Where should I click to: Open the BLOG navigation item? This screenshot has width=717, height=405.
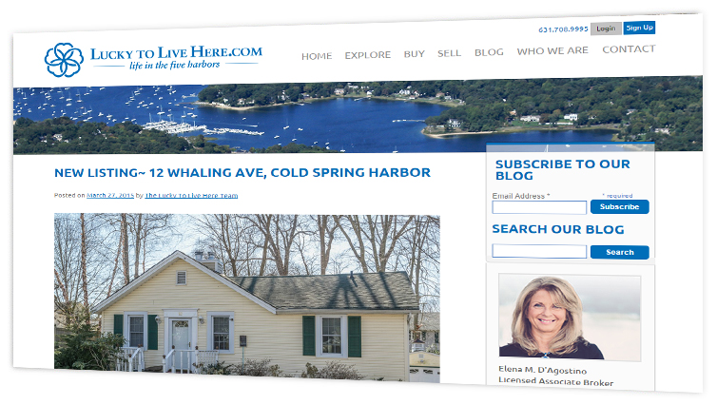489,52
